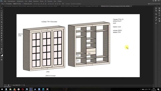Open the Фильтр menu
161x91 pixels.
(42, 1)
